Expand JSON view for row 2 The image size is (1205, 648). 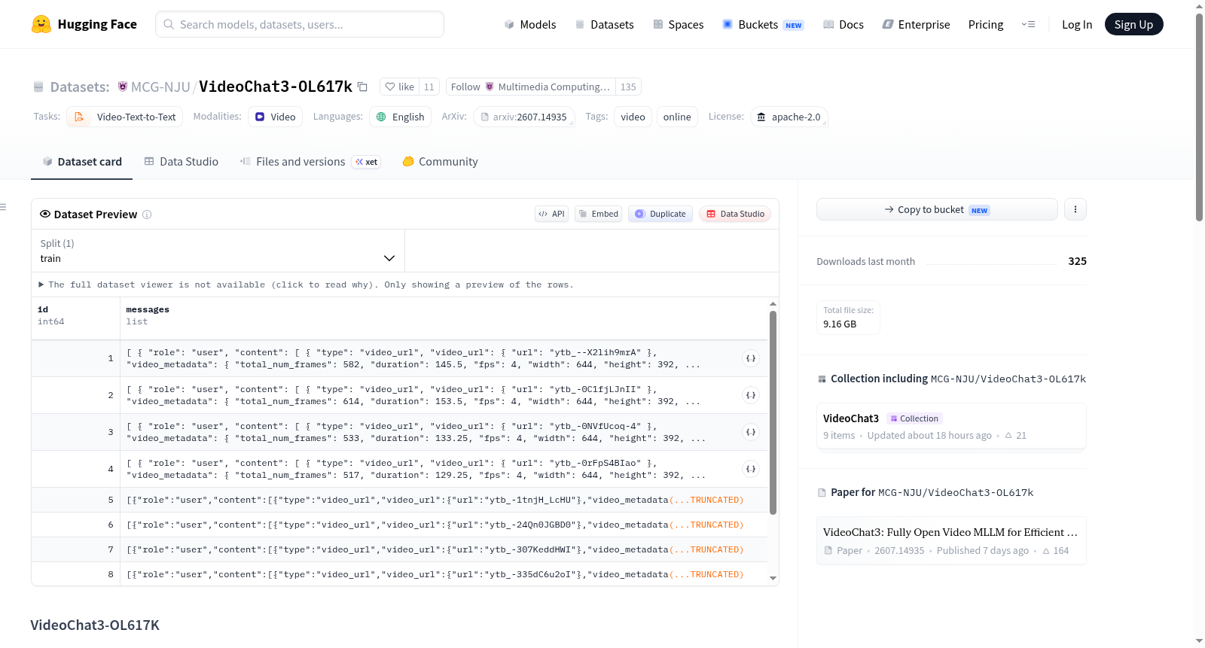click(751, 395)
